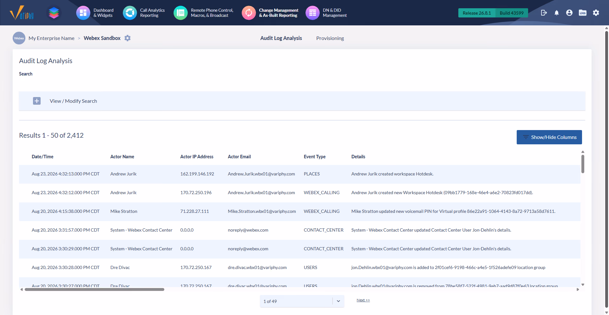Open DN & DID Management icon
This screenshot has width=609, height=315.
[x=312, y=13]
